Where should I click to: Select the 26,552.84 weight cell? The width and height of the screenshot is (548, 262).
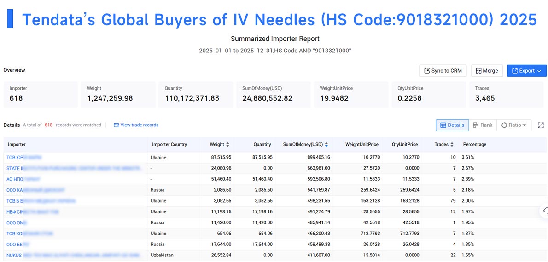coord(221,255)
